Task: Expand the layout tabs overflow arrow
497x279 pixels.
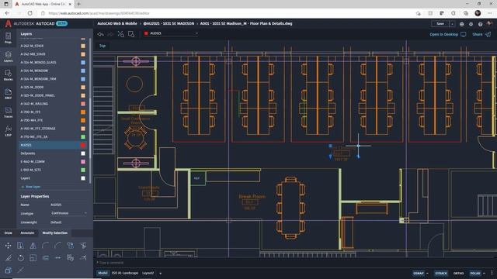Action: pyautogui.click(x=161, y=274)
